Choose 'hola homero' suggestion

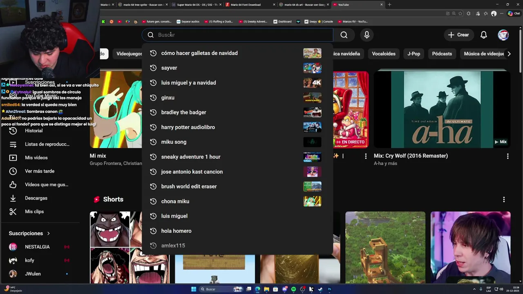click(237, 231)
